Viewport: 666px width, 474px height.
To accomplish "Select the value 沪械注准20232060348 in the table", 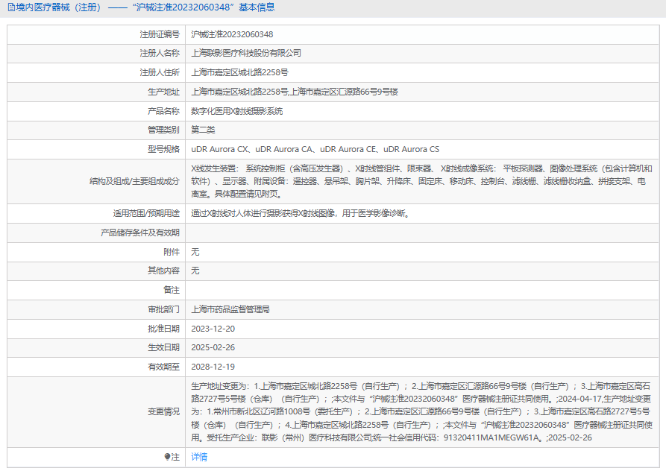I will coord(232,34).
